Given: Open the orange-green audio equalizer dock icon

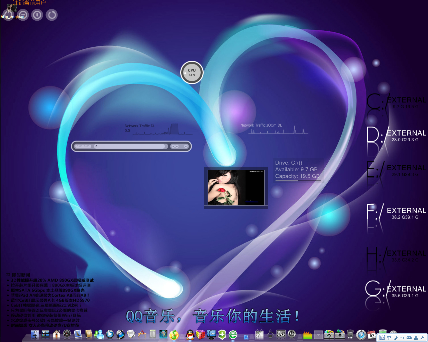Looking at the screenshot, I should [x=308, y=335].
